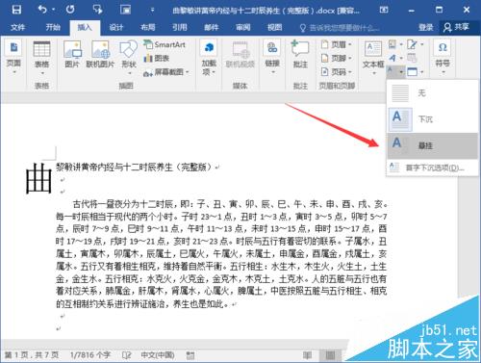Select 下沉 dropped cap option
The width and height of the screenshot is (481, 363).
pyautogui.click(x=432, y=119)
